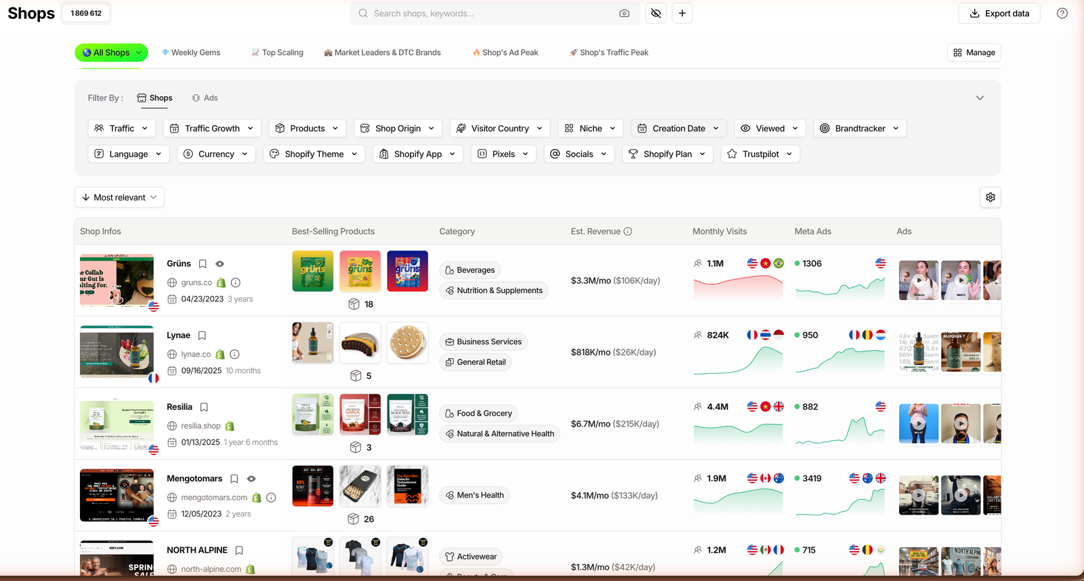Screen dimensions: 1084x581
Task: Click the info icon beside gruns.co
Action: (236, 282)
